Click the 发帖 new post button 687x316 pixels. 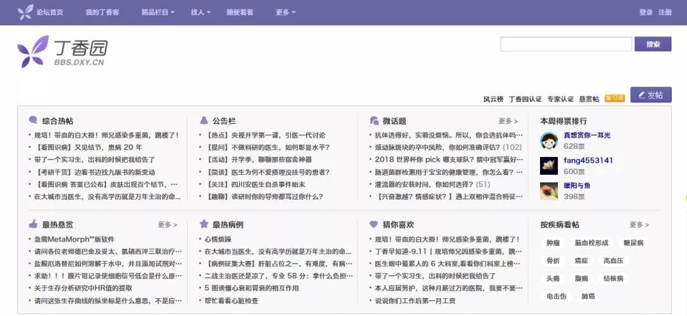(x=650, y=95)
